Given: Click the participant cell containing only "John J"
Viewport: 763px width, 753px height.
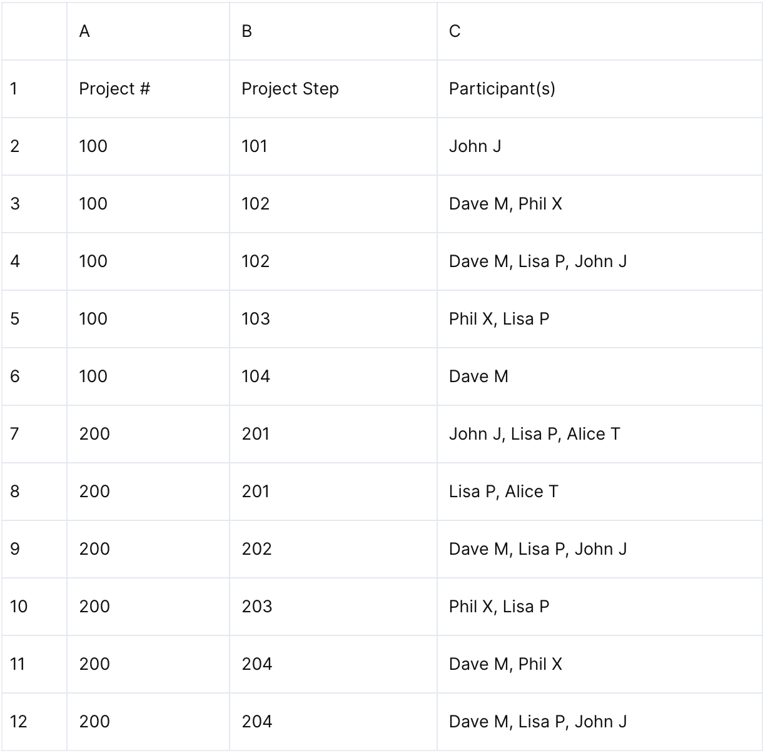Looking at the screenshot, I should [x=599, y=146].
